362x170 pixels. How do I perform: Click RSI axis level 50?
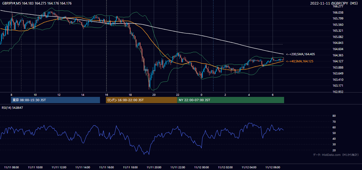point(334,133)
